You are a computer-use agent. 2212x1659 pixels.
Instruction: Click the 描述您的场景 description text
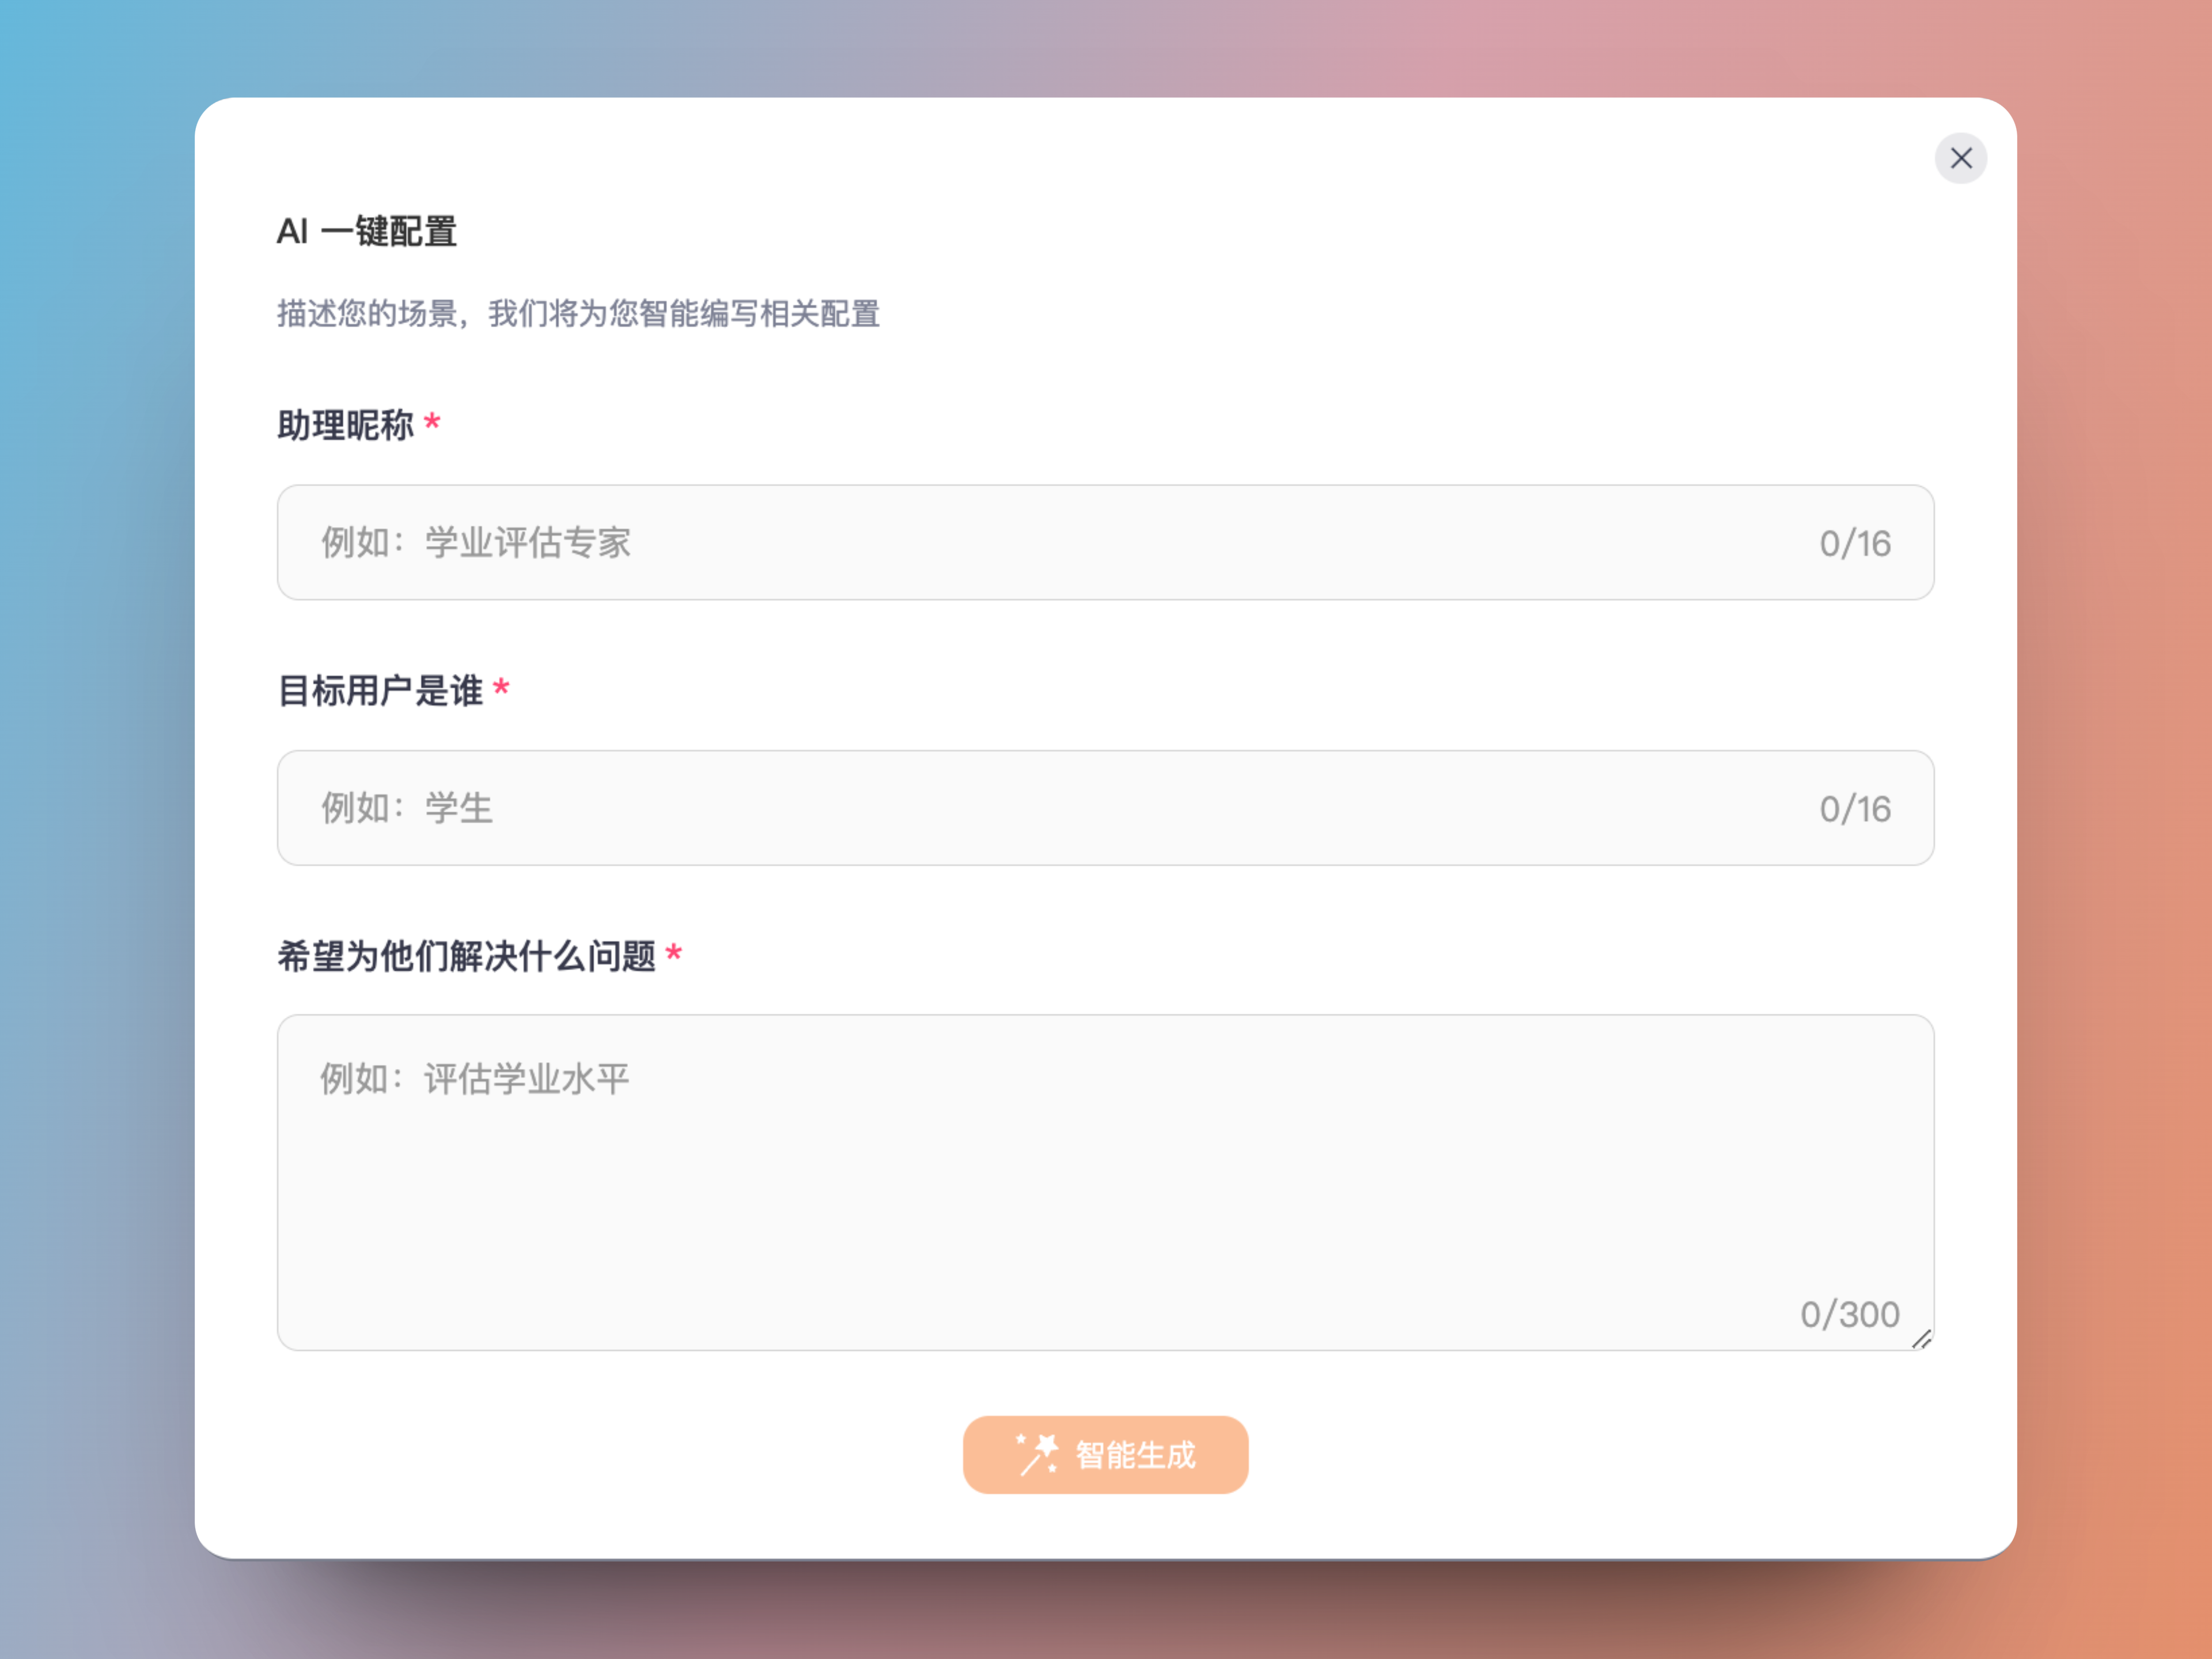(578, 313)
